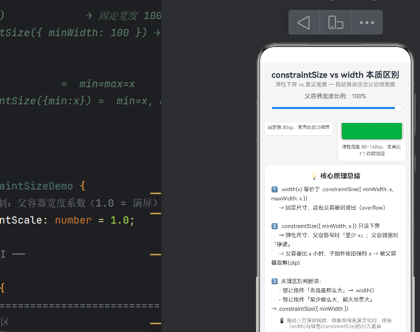Click the '固定宽 80vp' caption card
420x332 pixels.
[299, 129]
